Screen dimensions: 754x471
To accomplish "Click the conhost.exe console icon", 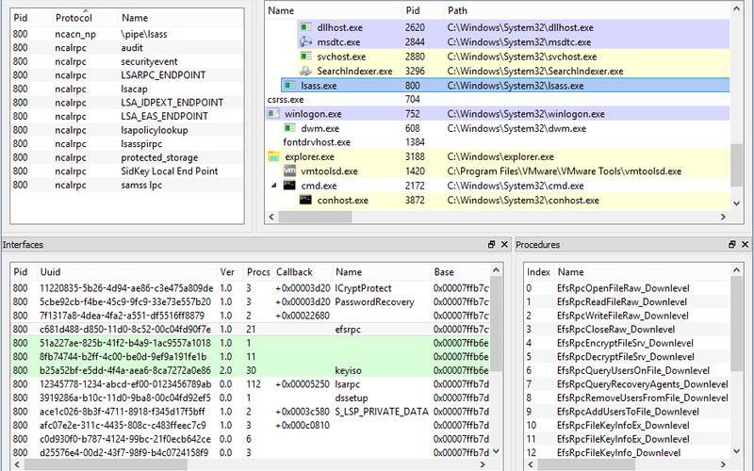I will [305, 200].
